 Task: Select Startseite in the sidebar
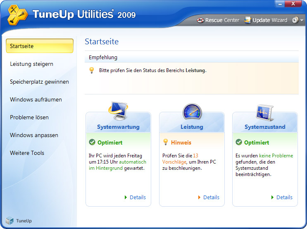point(40,46)
